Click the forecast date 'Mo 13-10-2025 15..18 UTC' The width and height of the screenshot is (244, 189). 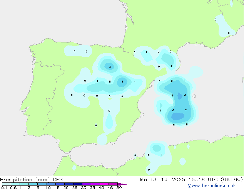(179, 180)
